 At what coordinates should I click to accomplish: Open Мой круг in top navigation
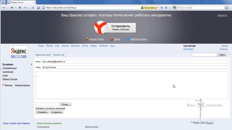pyautogui.click(x=75, y=45)
